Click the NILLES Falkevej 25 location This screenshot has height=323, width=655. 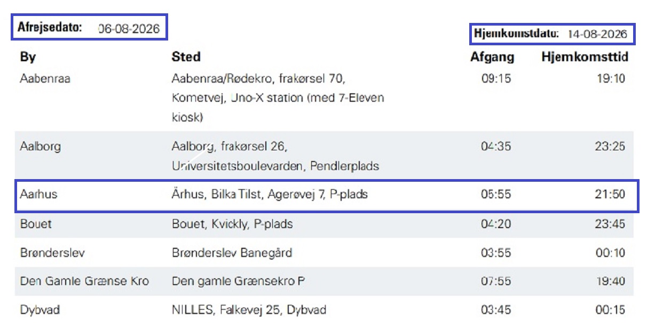coord(249,310)
